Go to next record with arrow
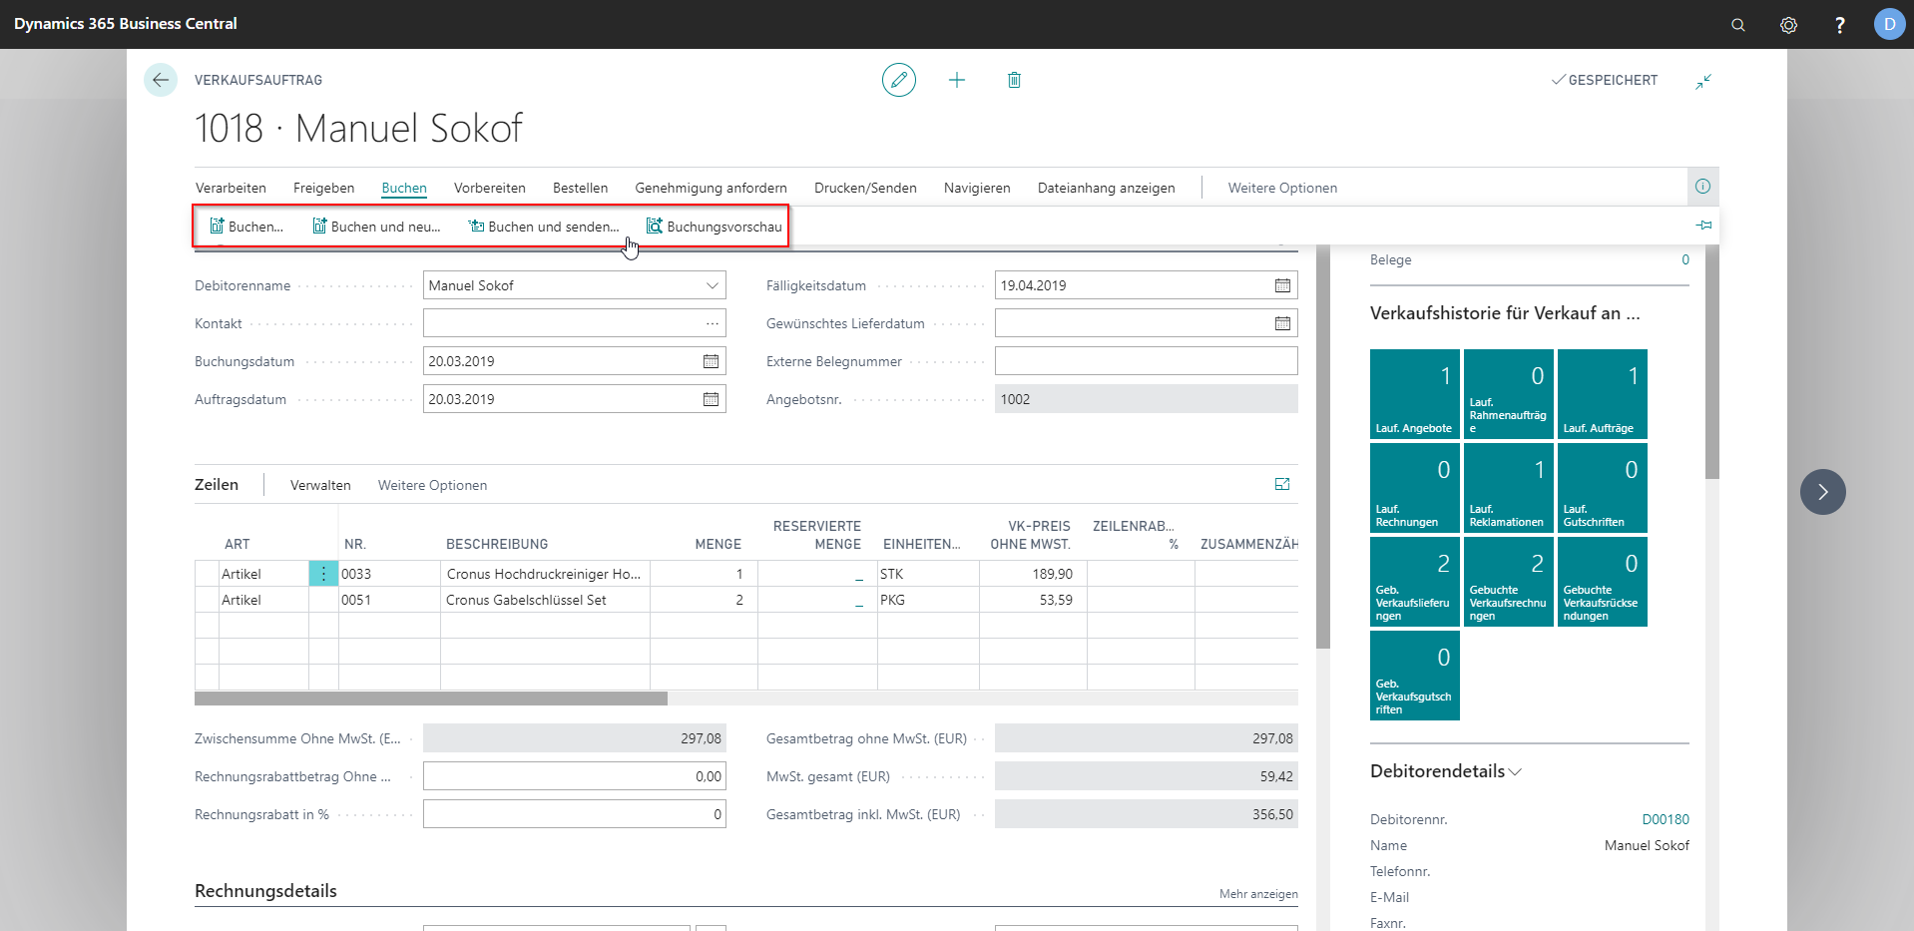 (x=1823, y=492)
